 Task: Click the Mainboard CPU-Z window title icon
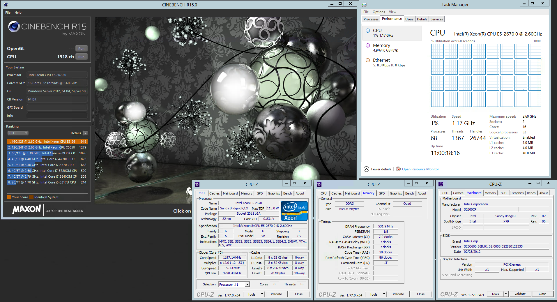point(441,184)
